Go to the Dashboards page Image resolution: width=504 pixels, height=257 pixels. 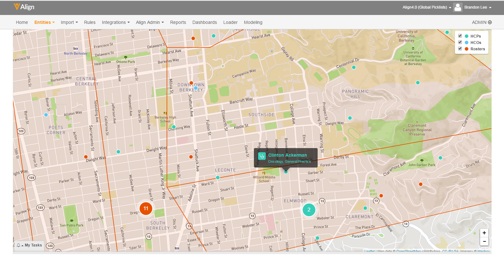[x=205, y=22]
